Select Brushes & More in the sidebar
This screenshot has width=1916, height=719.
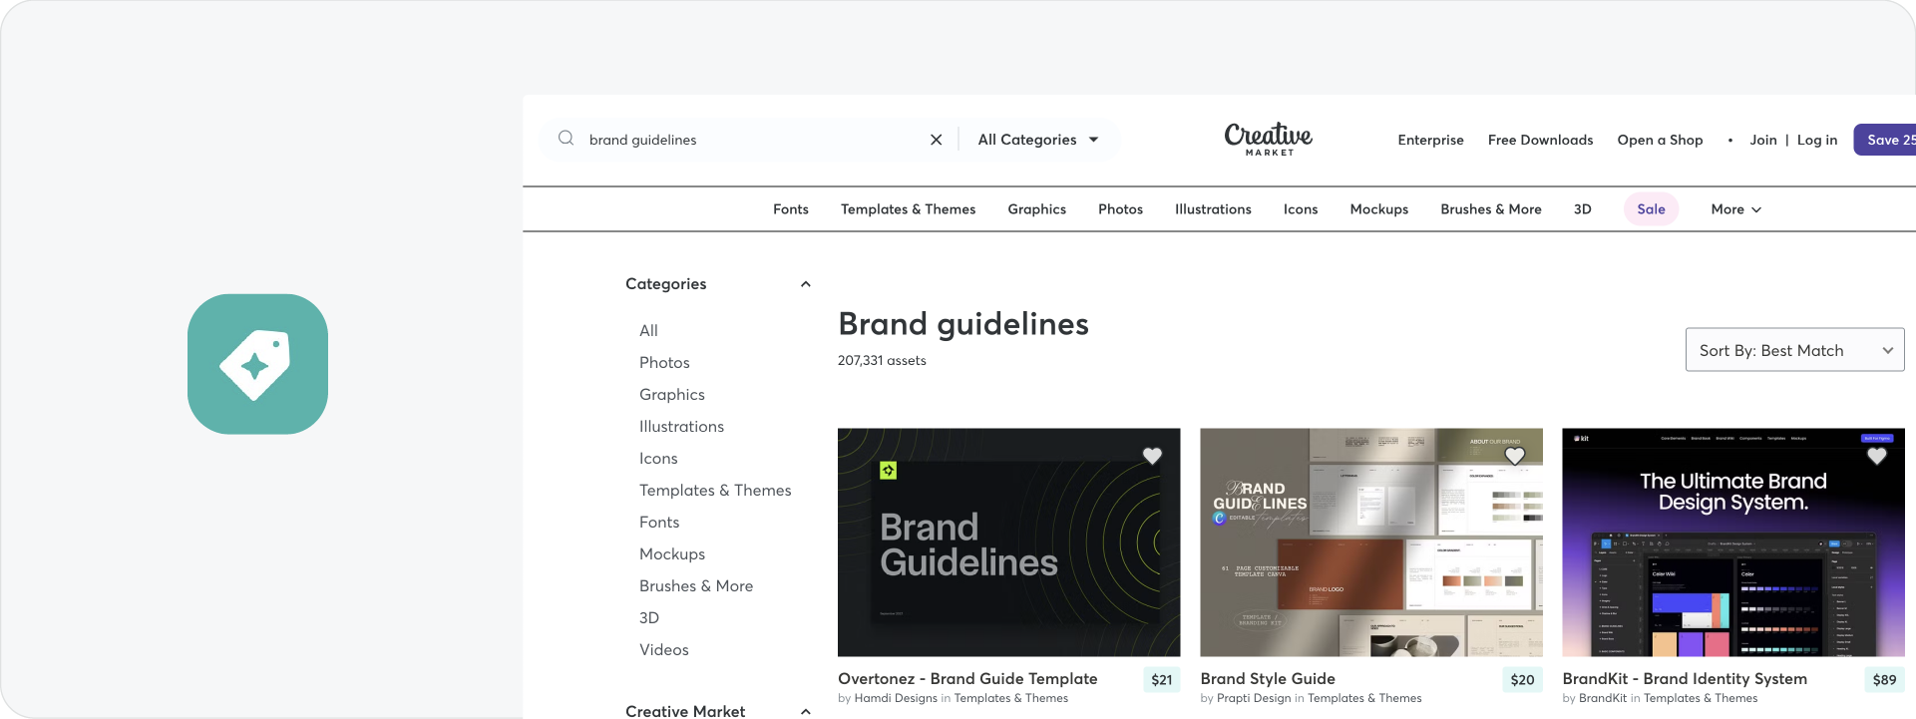(x=696, y=585)
